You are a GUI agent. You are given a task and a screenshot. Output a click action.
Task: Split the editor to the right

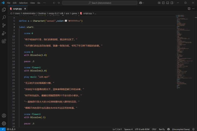189,9
